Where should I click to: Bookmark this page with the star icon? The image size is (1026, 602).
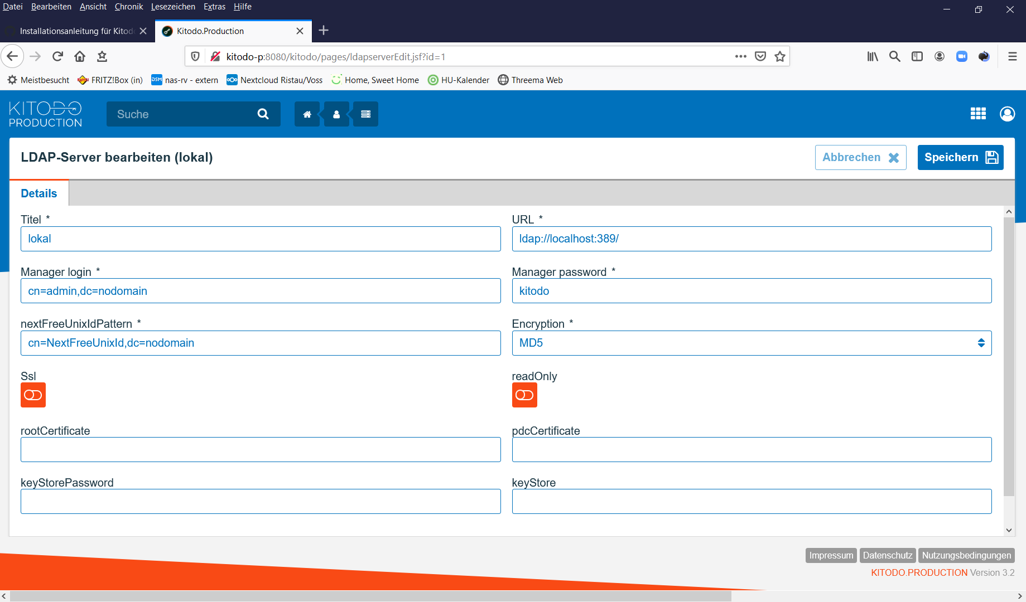point(780,56)
